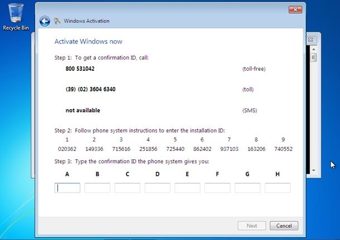Screen dimensions: 340x240
Task: Click confirmation ID field F
Action: [x=217, y=188]
